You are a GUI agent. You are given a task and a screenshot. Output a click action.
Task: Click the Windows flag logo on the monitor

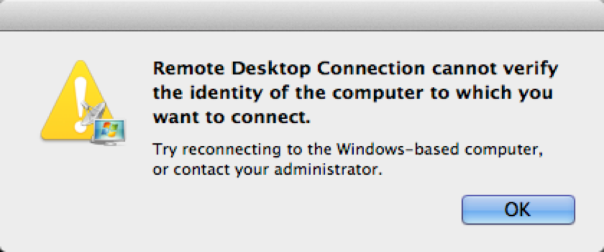pos(109,128)
